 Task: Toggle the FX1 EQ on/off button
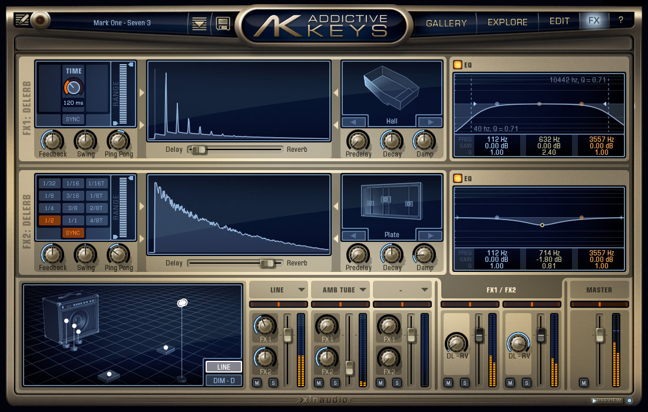pyautogui.click(x=458, y=65)
